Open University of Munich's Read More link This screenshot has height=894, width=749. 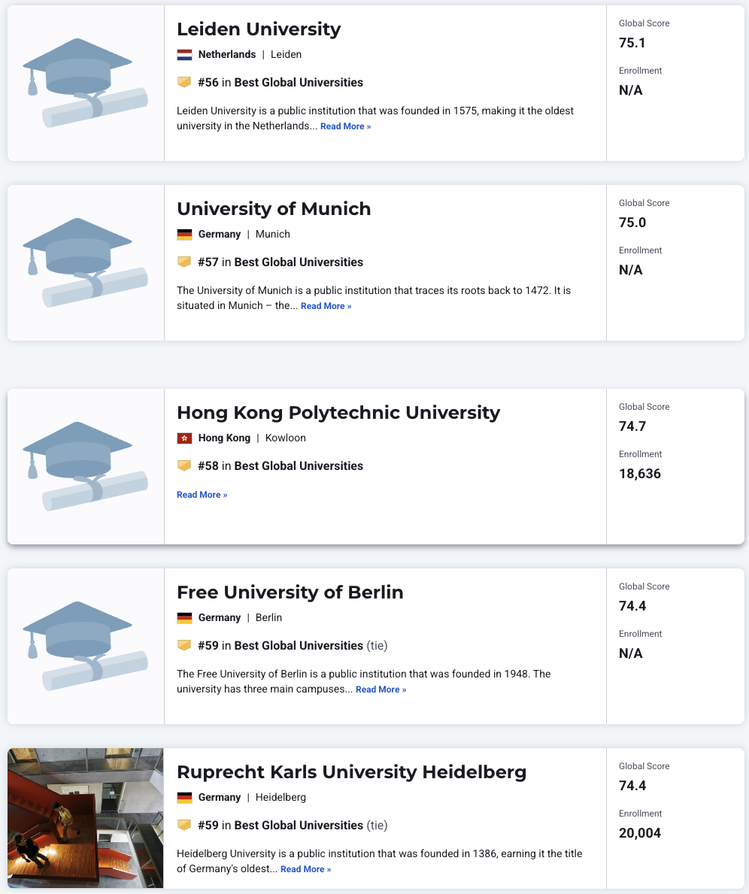(x=326, y=306)
